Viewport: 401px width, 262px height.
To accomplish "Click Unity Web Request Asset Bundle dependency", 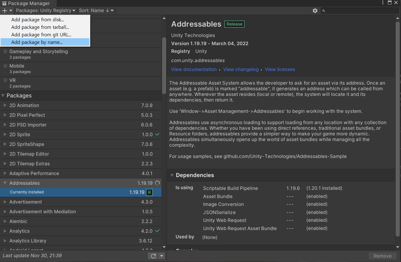I will click(240, 228).
